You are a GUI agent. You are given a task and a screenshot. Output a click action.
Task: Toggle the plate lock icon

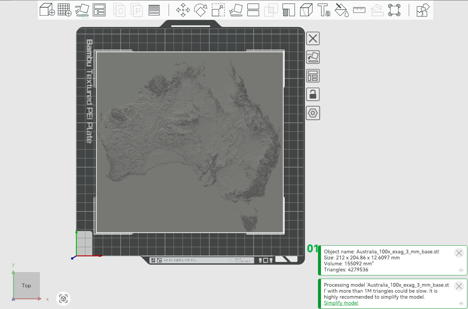coord(313,95)
